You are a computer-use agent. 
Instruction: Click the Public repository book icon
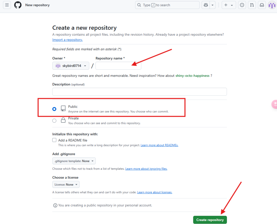coord(63,108)
